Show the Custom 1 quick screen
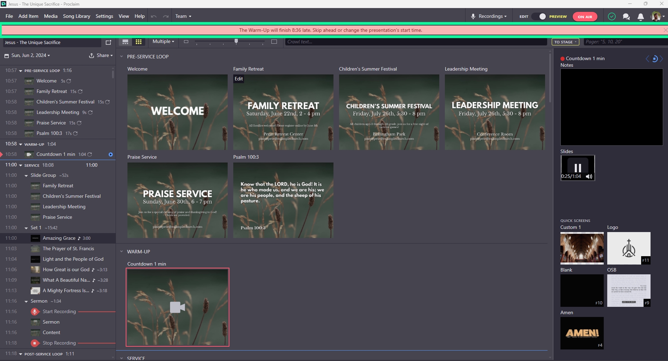This screenshot has width=668, height=361. pos(582,248)
